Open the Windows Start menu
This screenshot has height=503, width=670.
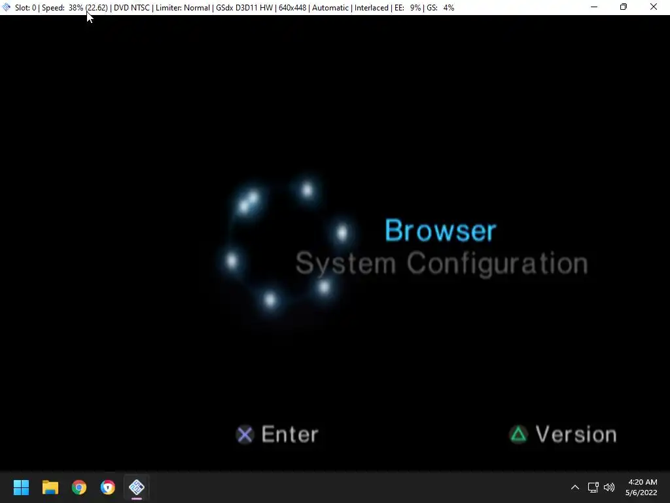(x=21, y=487)
